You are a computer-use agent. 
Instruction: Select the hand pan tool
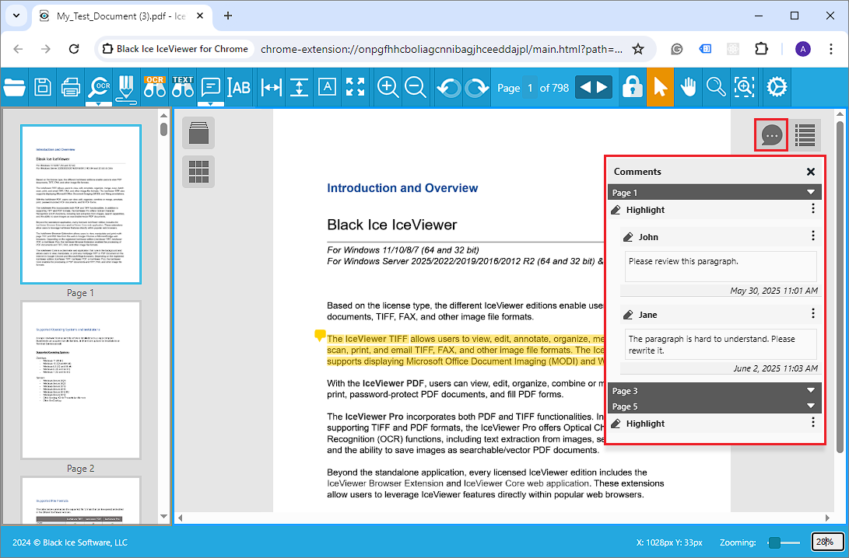(x=688, y=86)
